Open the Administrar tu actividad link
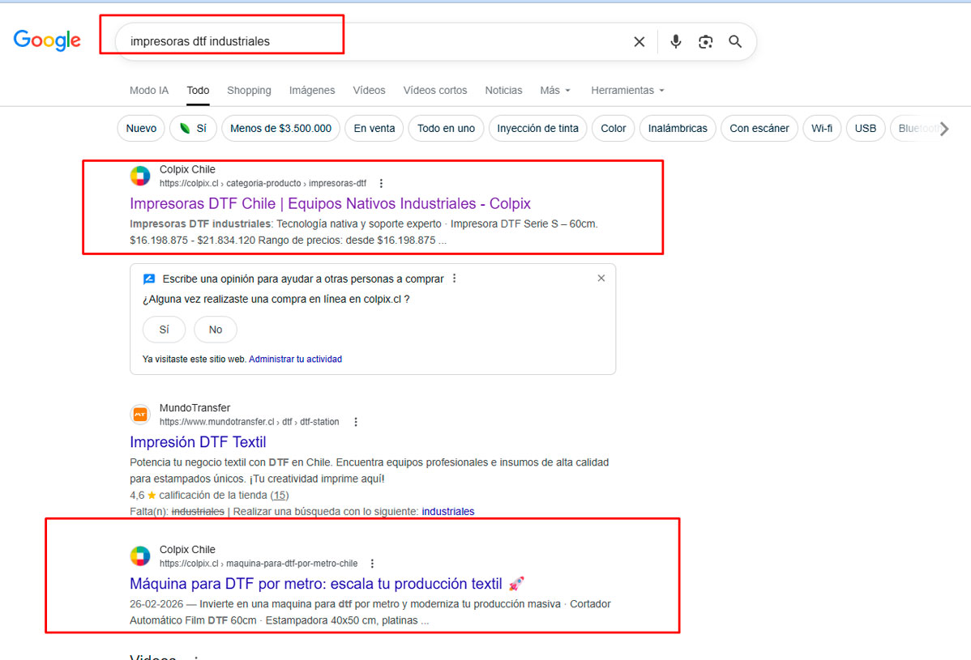Screen dimensions: 971x660 click(x=295, y=360)
